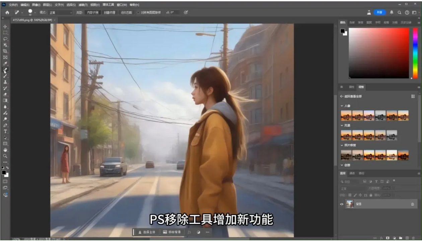The height and width of the screenshot is (242, 422).
Task: Open the layer blend mode 正常 dropdown
Action: (x=353, y=189)
